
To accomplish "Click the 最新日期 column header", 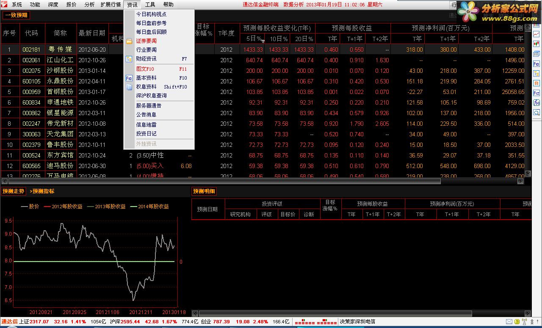I will (92, 33).
